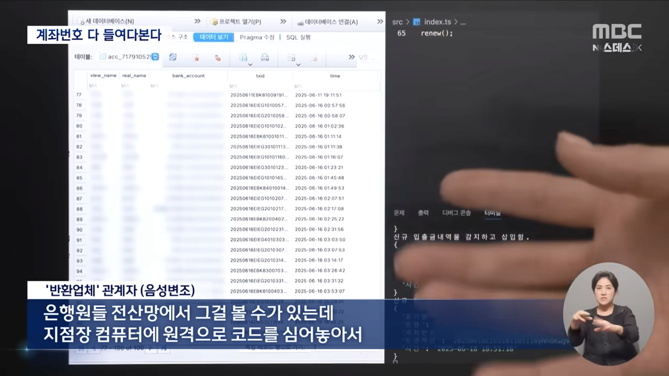Screen dimensions: 669x376
Task: Open the 출력 panel tab
Action: click(x=423, y=213)
